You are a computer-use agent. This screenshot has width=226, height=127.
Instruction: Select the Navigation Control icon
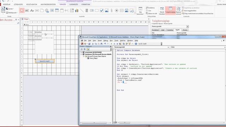pos(57,11)
